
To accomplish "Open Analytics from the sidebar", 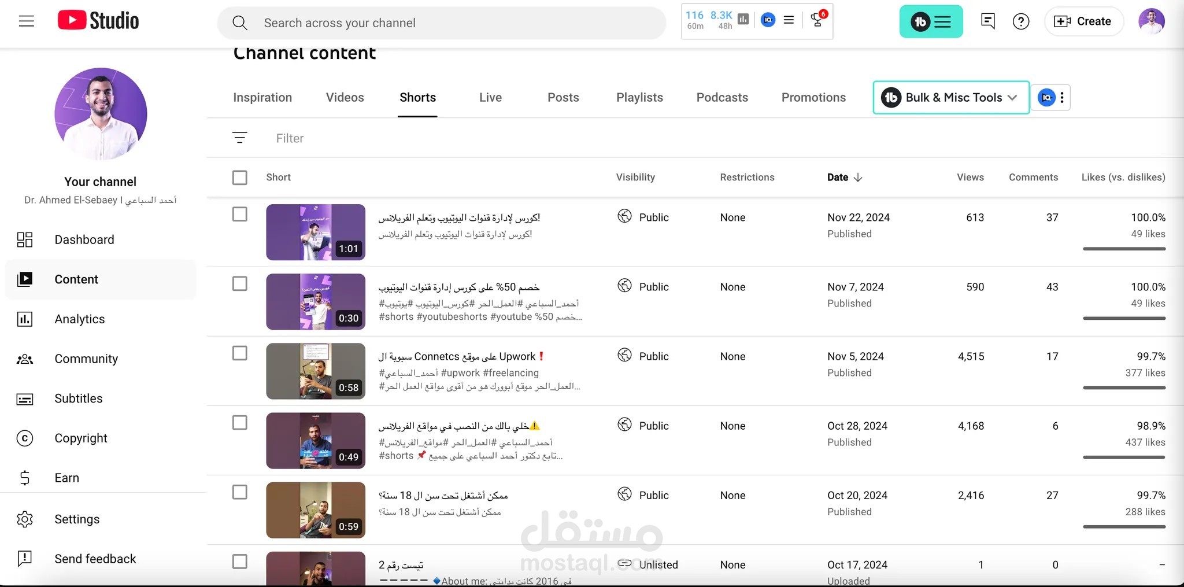I will pos(101,319).
